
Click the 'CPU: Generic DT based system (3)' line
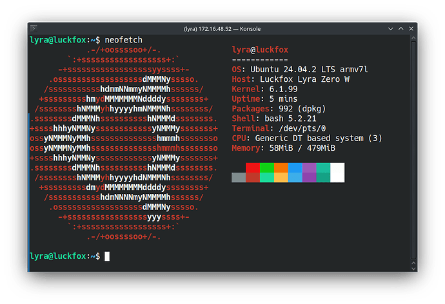(307, 138)
